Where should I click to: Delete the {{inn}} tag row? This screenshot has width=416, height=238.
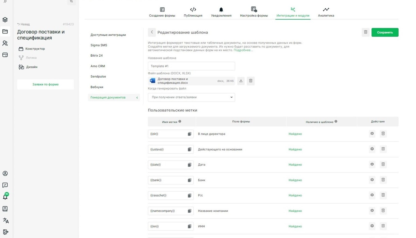point(383,226)
